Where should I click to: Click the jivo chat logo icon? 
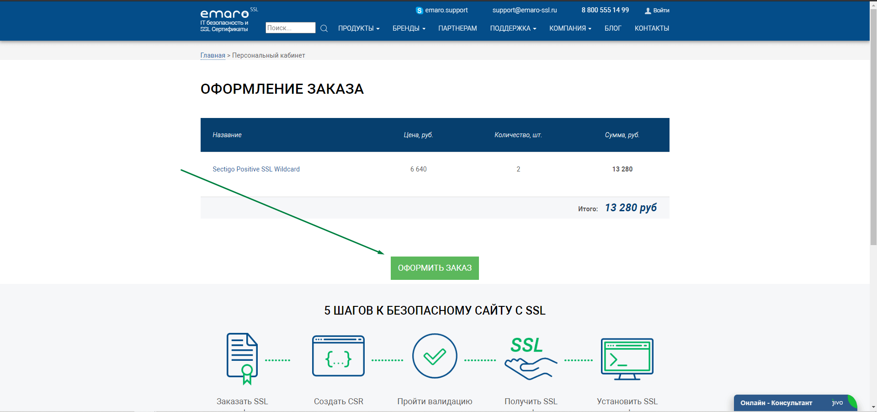[837, 402]
